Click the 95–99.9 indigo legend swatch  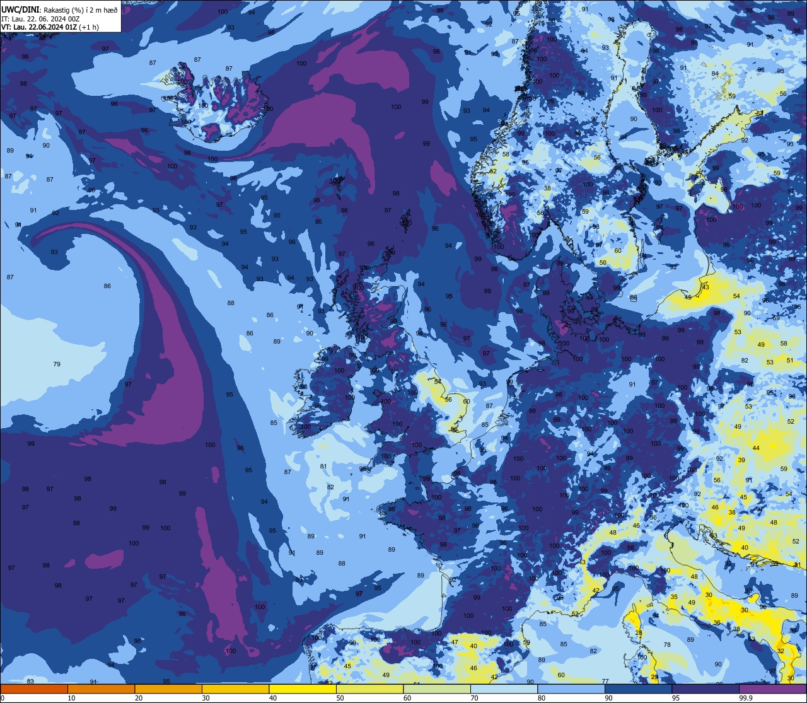[x=705, y=688]
